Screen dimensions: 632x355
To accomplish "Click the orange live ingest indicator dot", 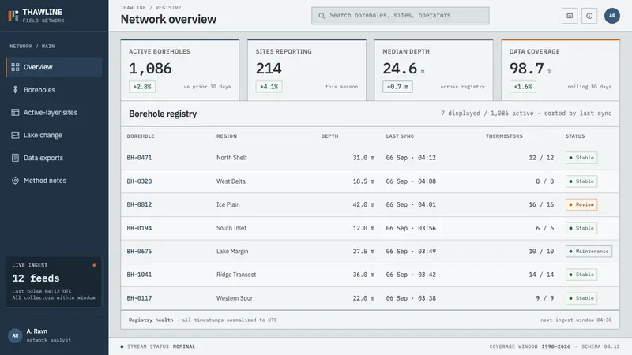I will [94, 265].
